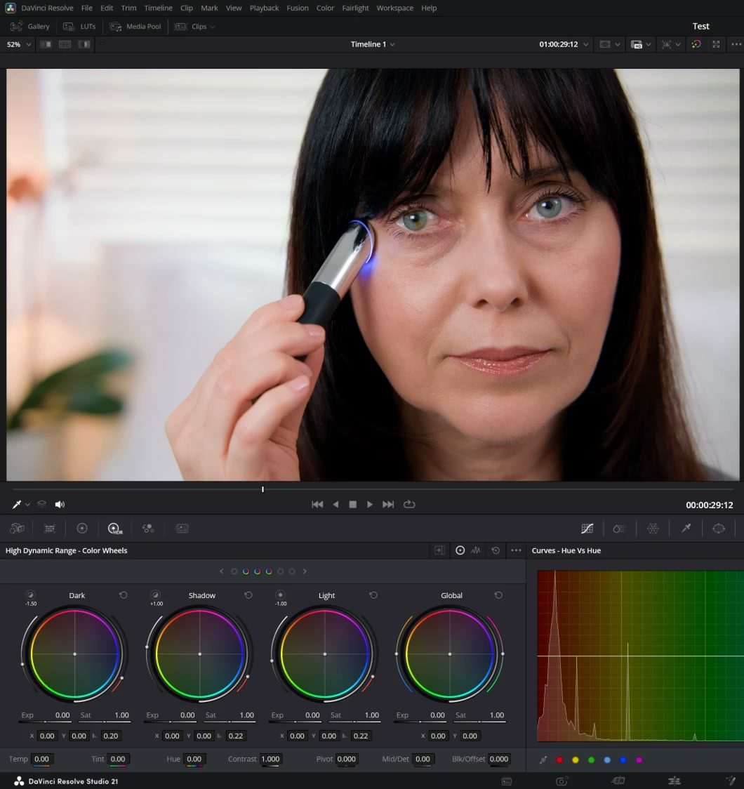Open the Gallery panel
Screen dimensions: 744x789
30,26
